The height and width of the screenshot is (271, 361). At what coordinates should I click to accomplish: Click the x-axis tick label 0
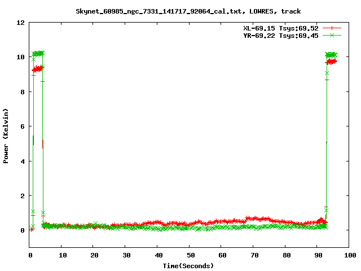coord(30,255)
